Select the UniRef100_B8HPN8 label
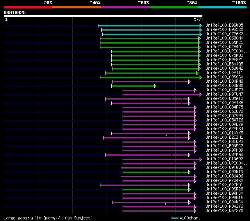This screenshot has height=221, width=250. coord(224,81)
